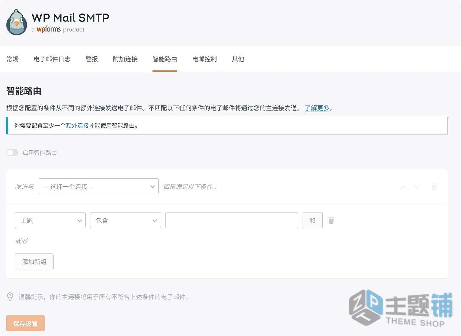Click the 智能路由 page heading
The image size is (461, 336).
(24, 91)
